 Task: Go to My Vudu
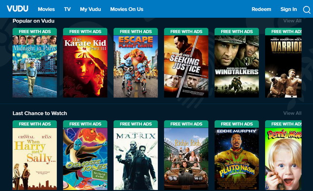pos(90,9)
